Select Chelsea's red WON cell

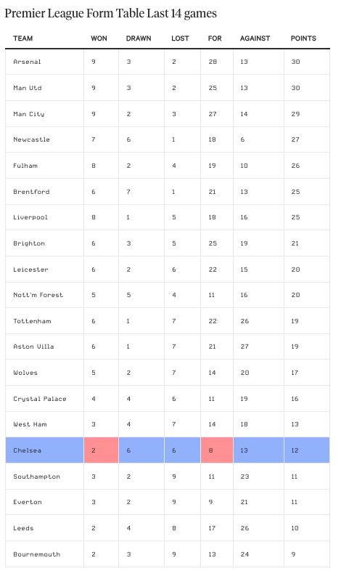(101, 450)
